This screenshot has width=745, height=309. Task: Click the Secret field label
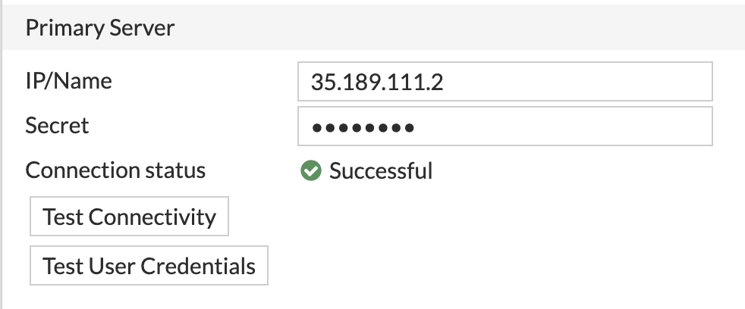coord(57,126)
